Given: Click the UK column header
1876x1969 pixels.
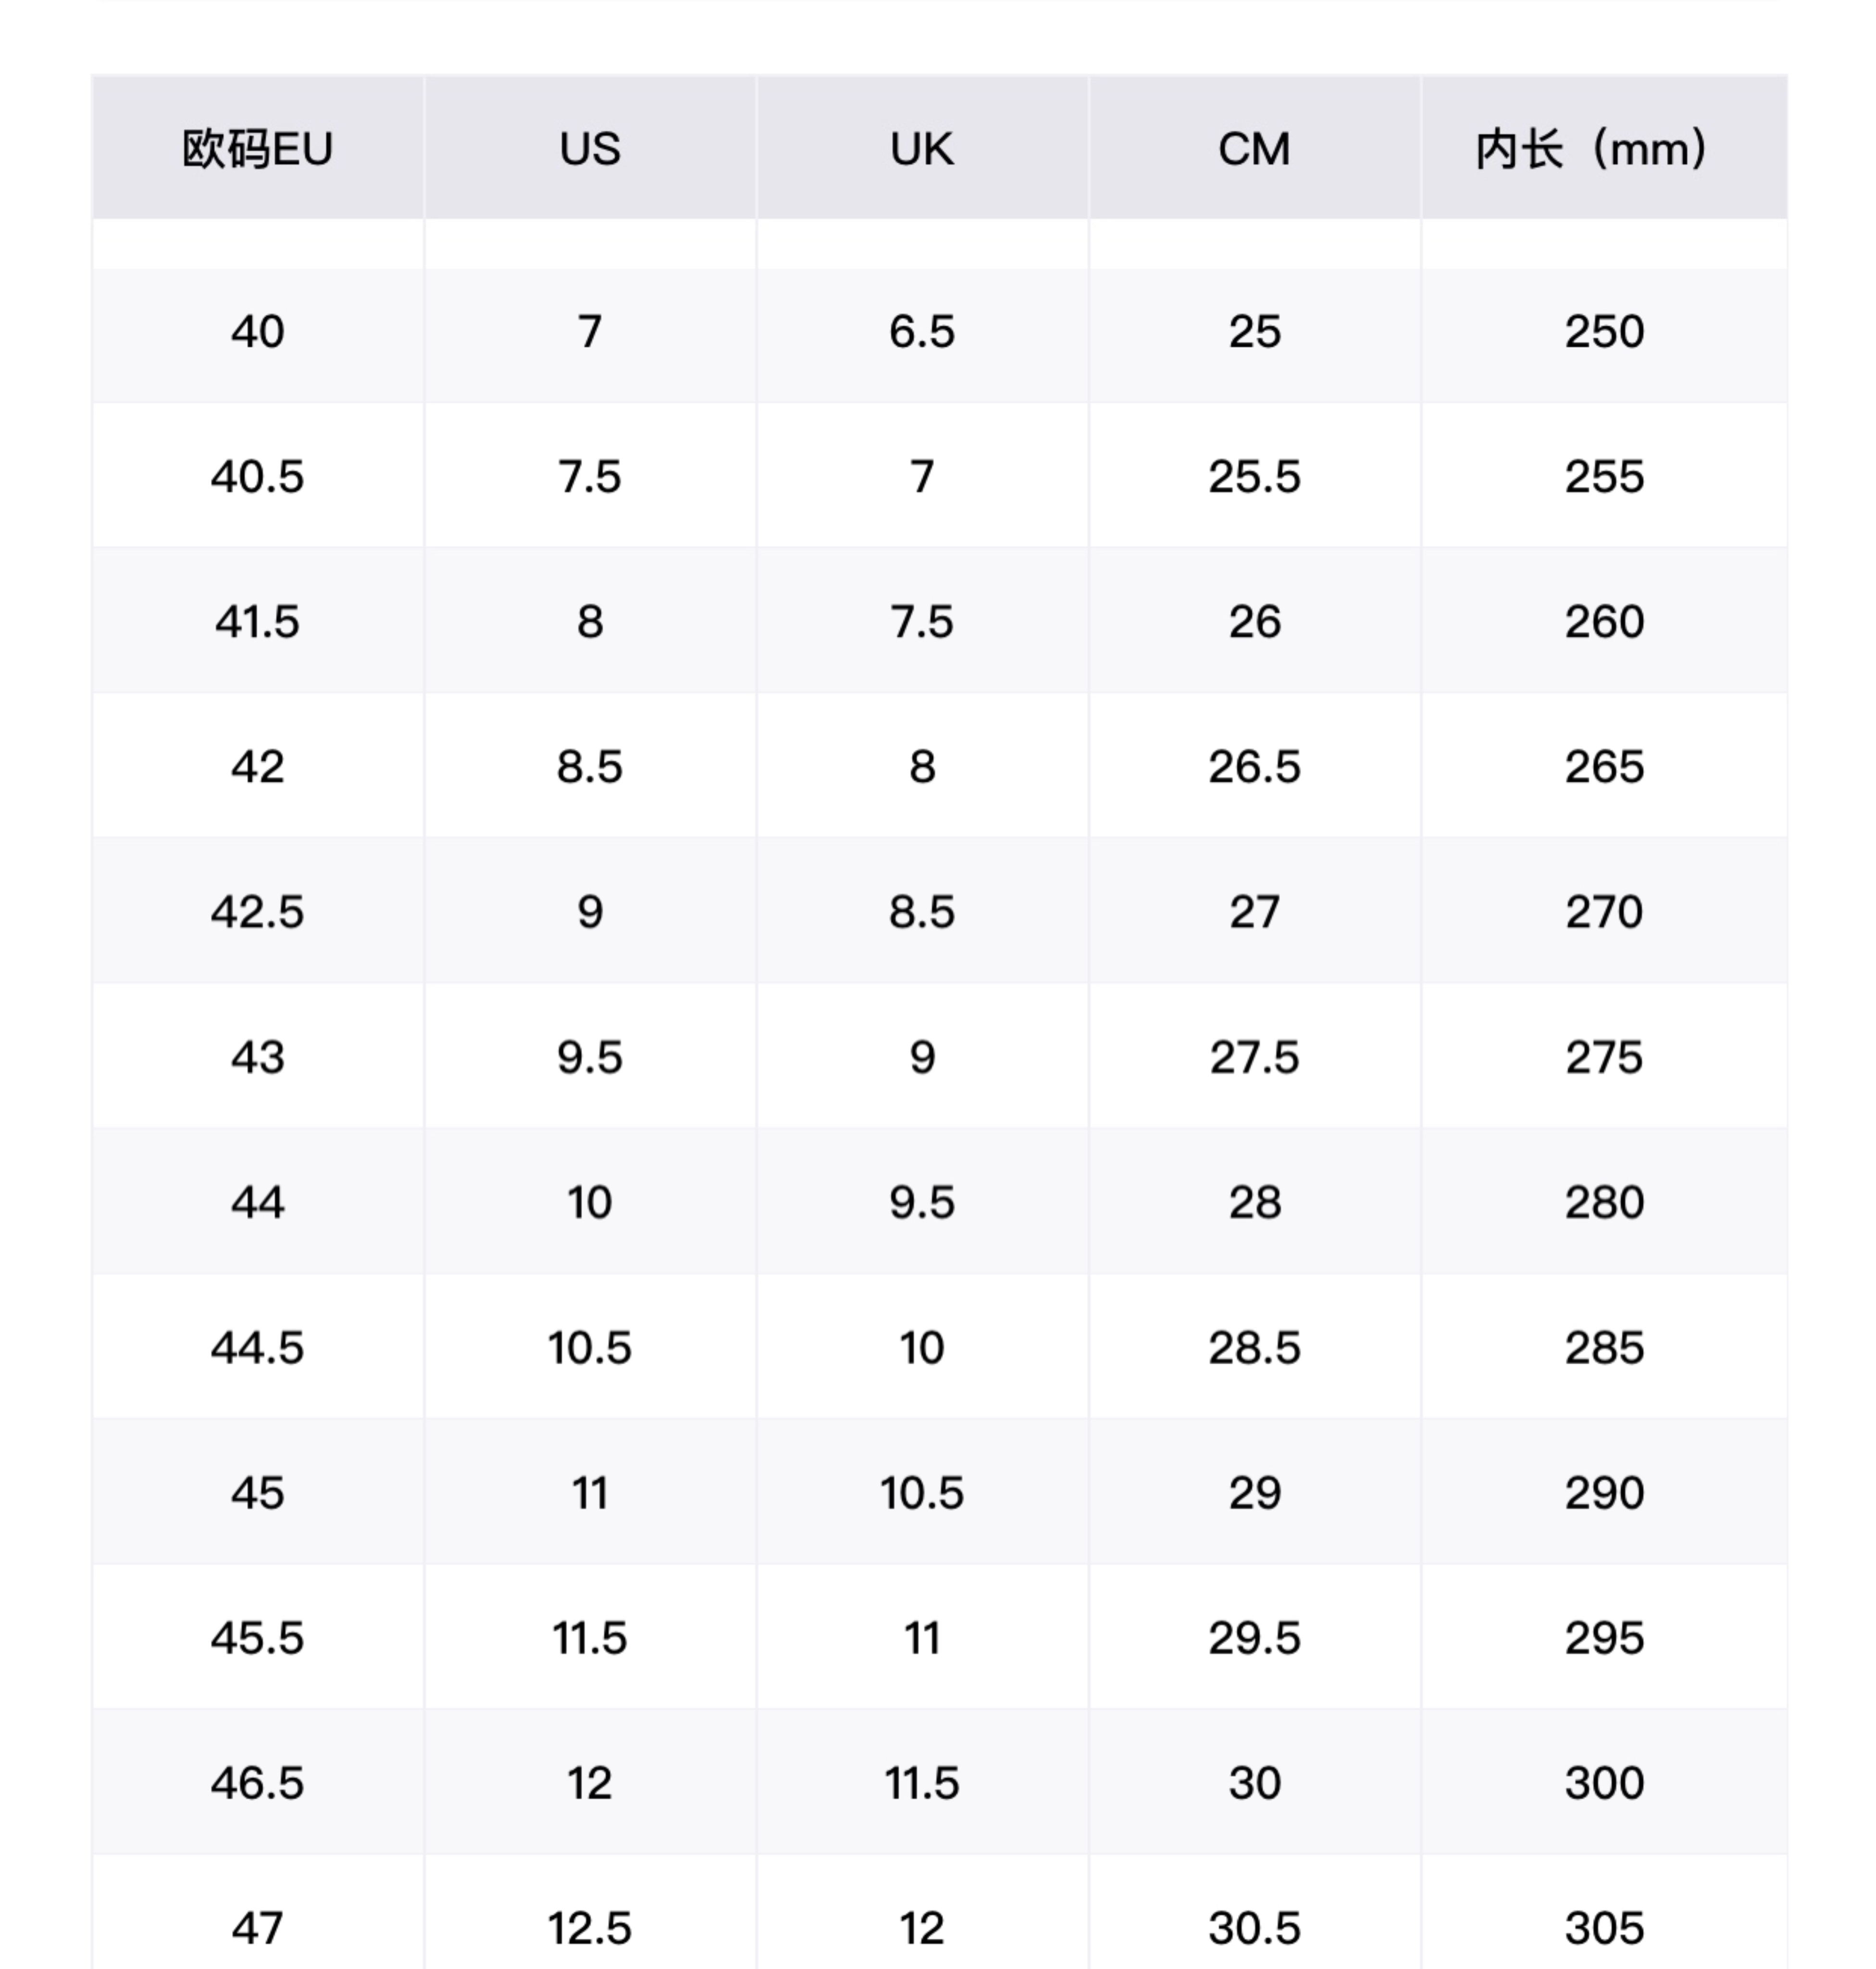Looking at the screenshot, I should point(922,149).
